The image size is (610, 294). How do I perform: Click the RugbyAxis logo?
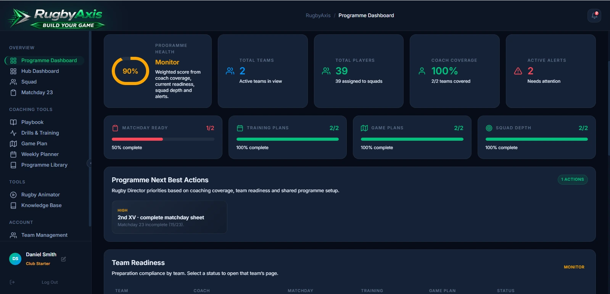click(x=56, y=18)
